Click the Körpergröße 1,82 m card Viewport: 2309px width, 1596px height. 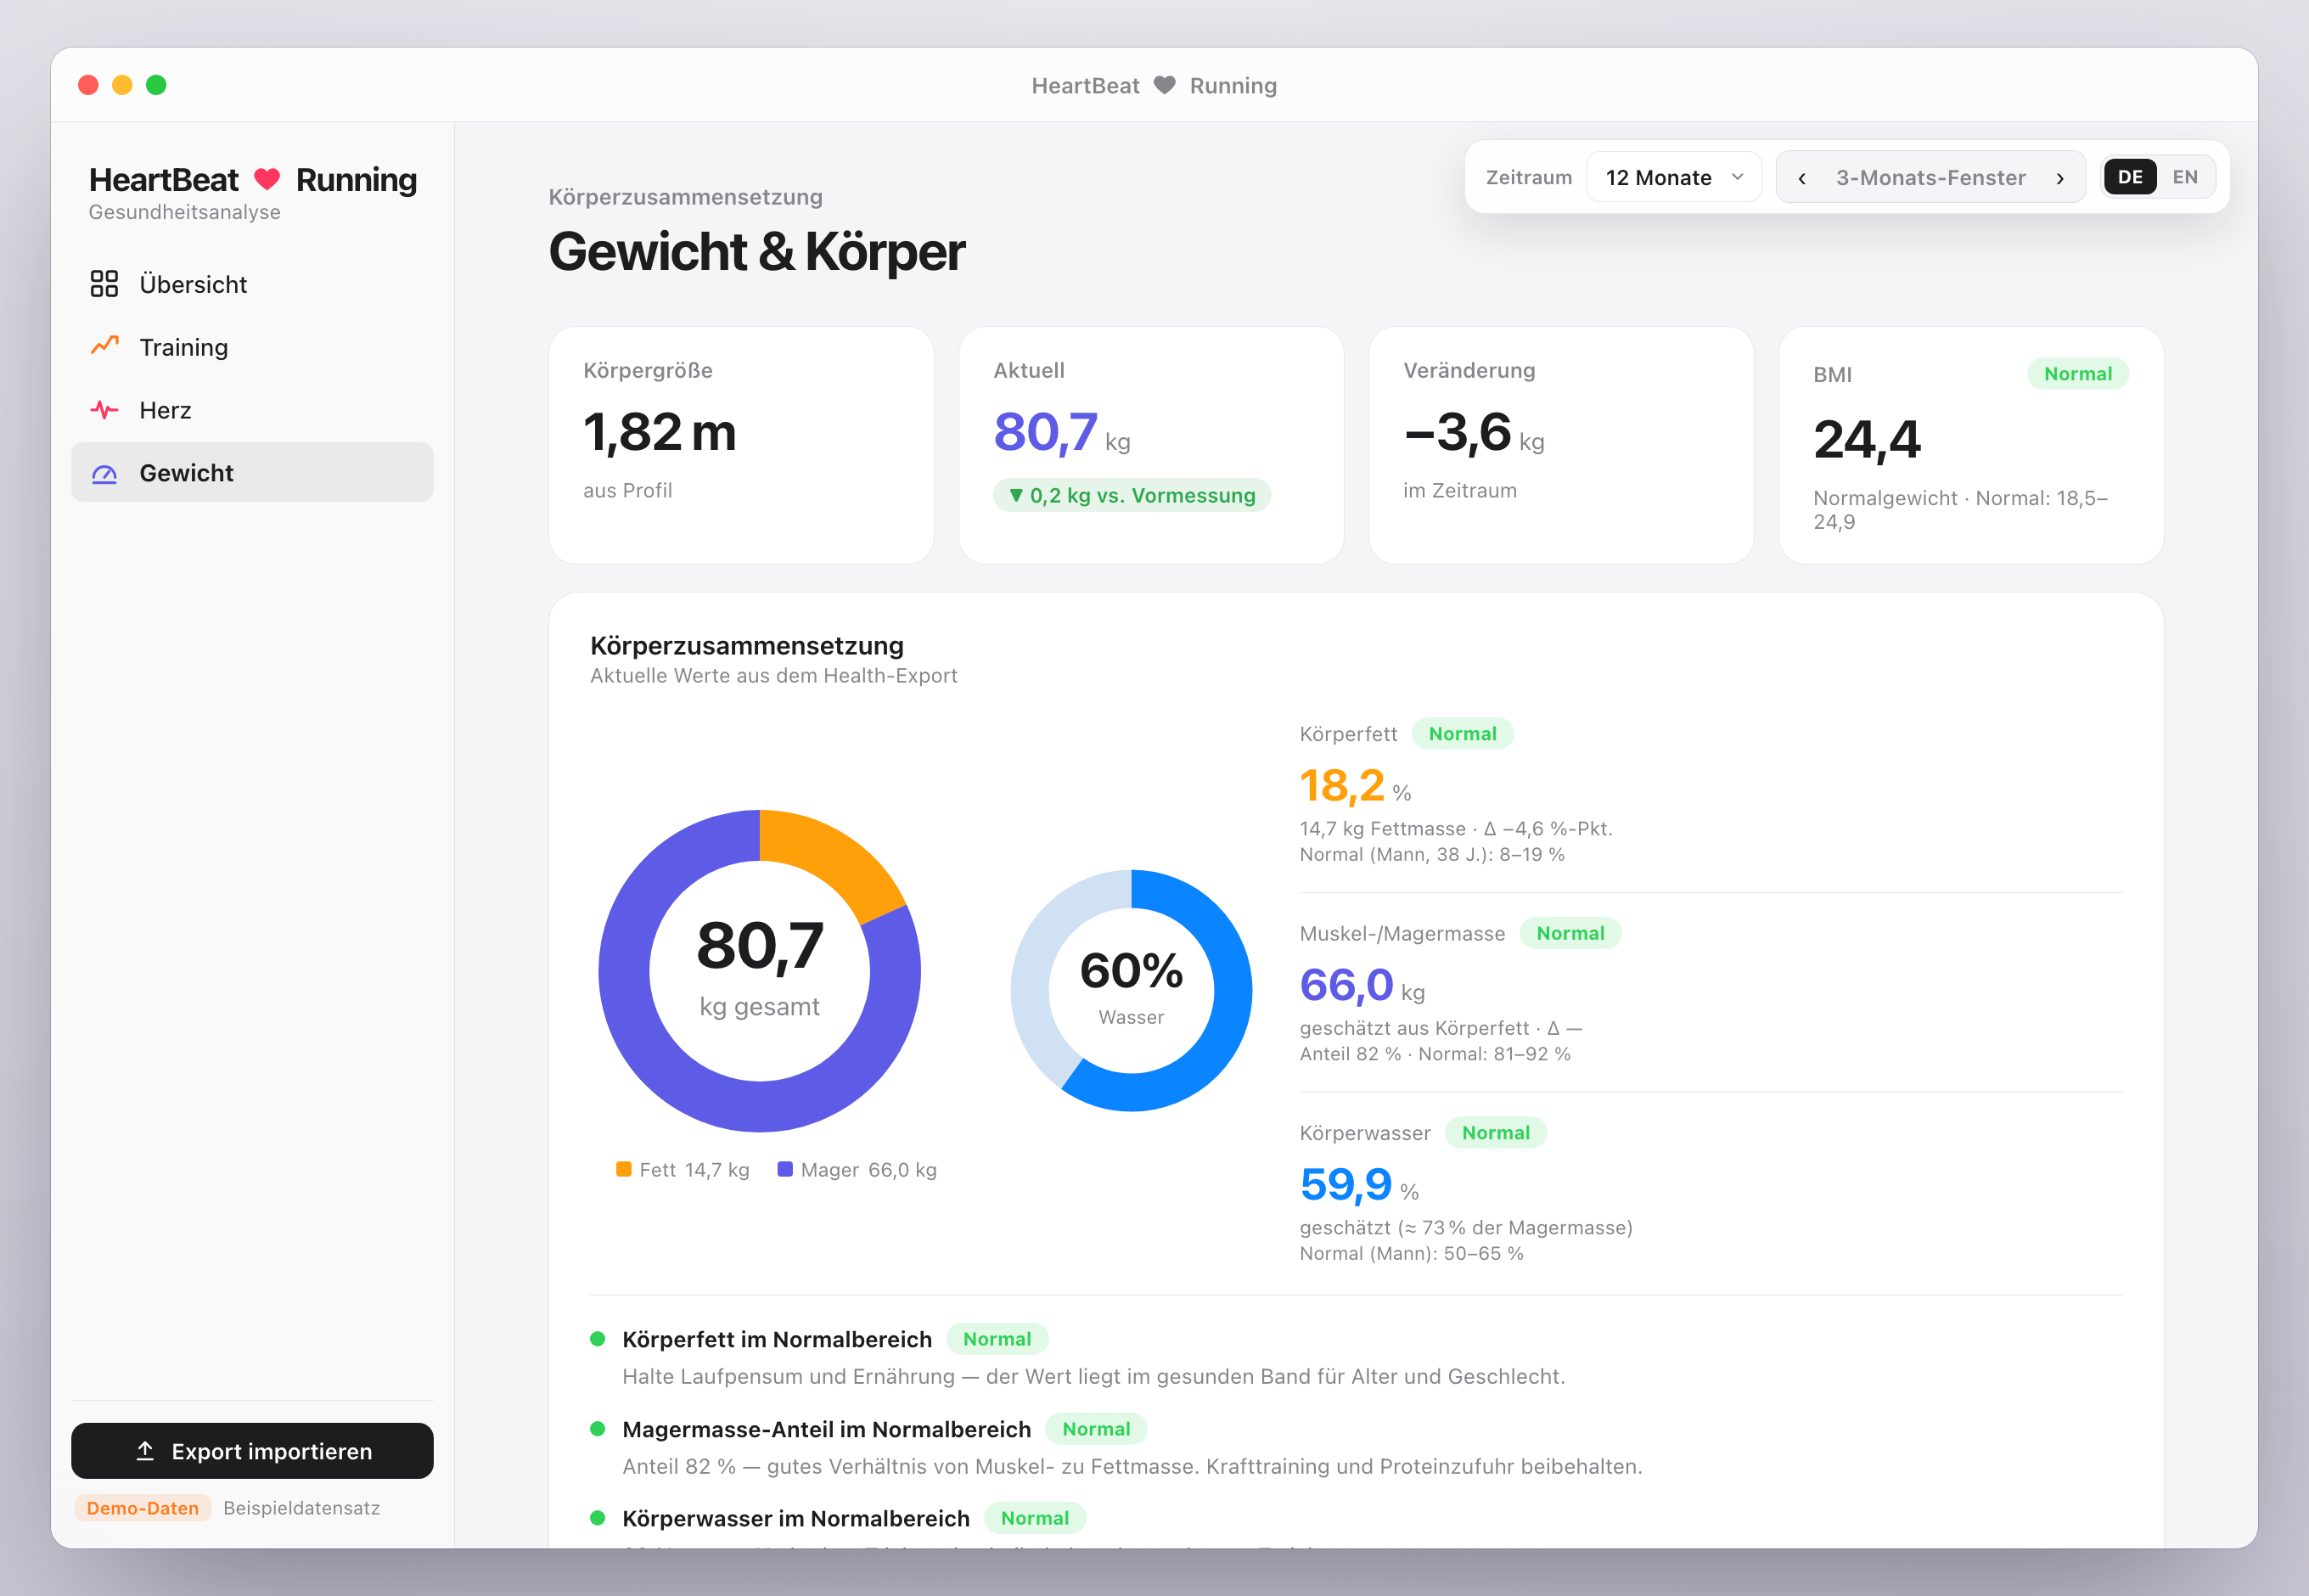click(741, 445)
